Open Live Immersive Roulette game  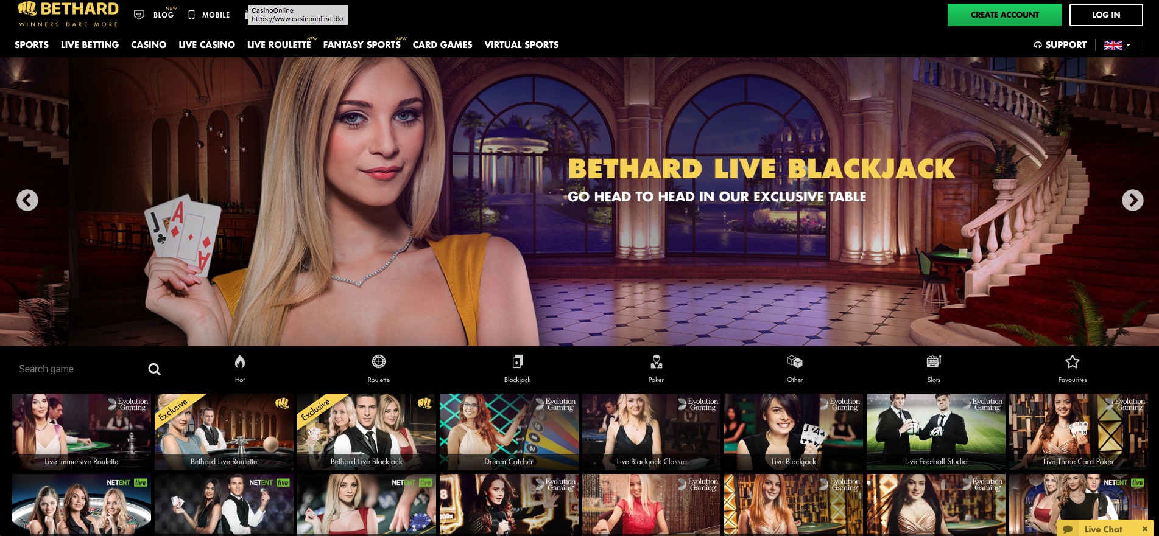[x=82, y=432]
